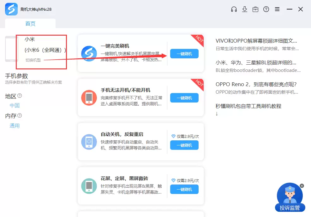Switch to the 首页 tab

[30, 24]
